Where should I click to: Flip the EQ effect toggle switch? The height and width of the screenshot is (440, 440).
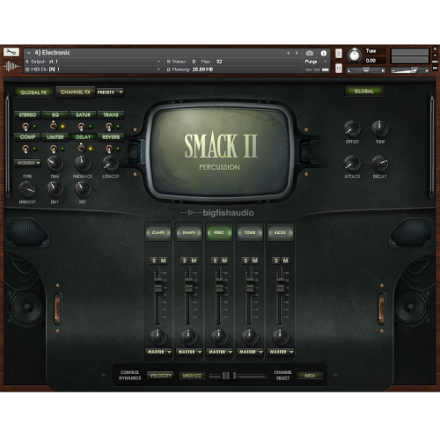tap(54, 126)
